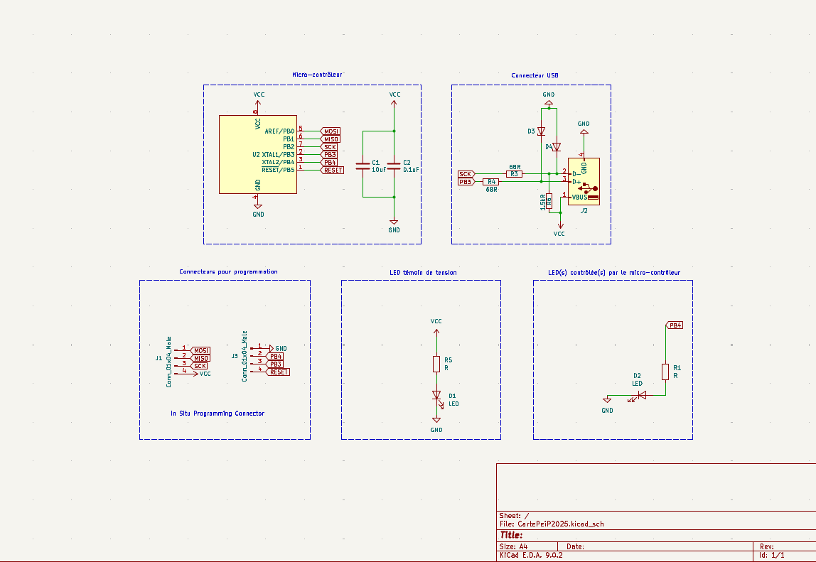The height and width of the screenshot is (562, 816).
Task: Select the U2 microcontroller symbol body
Action: [x=257, y=154]
